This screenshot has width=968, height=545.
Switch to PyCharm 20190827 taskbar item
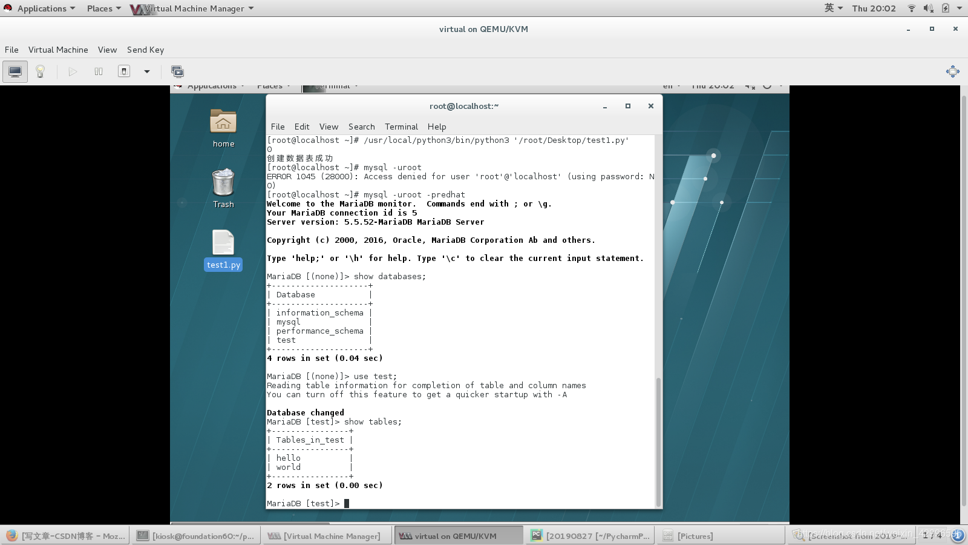pos(590,536)
